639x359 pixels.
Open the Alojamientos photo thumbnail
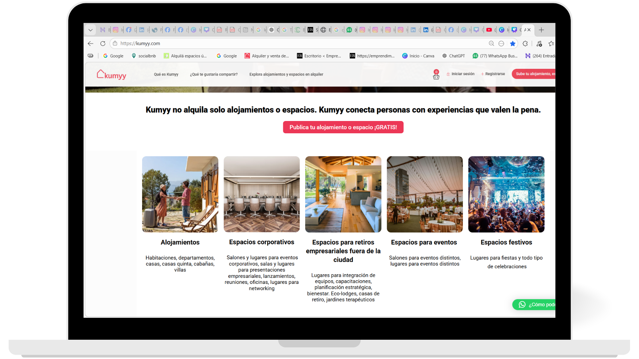click(x=180, y=194)
